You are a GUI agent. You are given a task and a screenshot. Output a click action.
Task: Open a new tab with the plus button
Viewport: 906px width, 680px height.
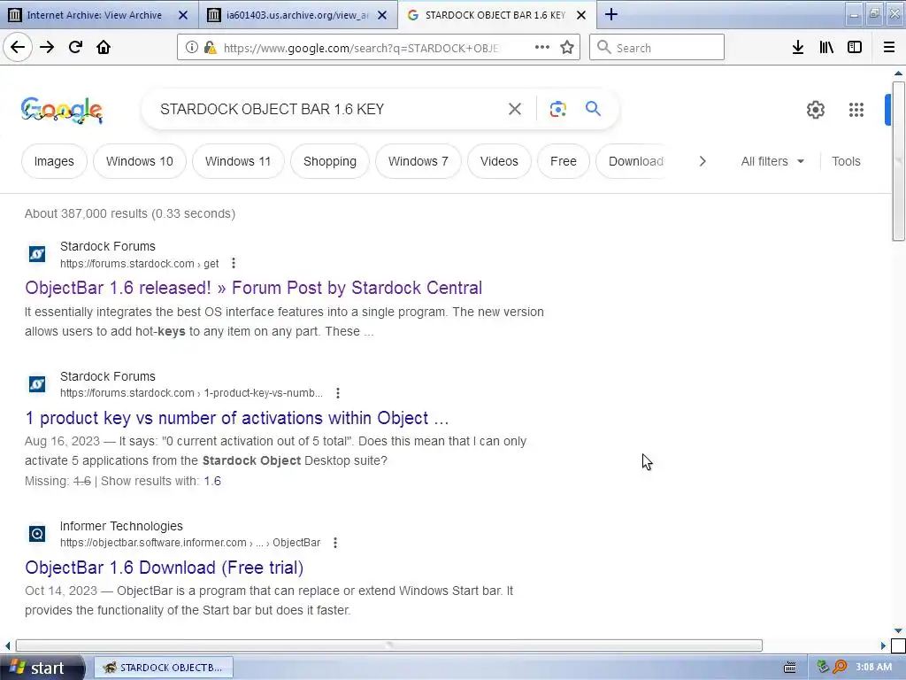611,14
